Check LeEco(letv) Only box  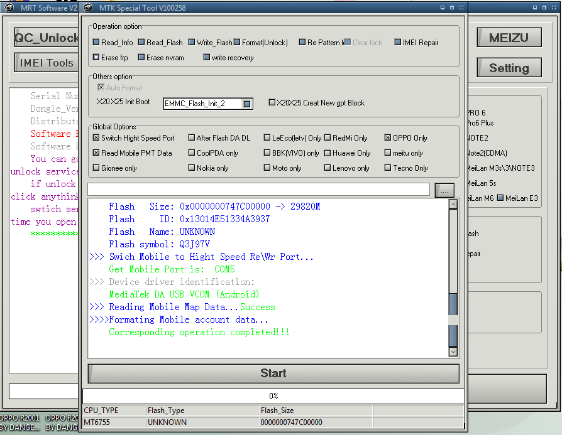(x=267, y=137)
